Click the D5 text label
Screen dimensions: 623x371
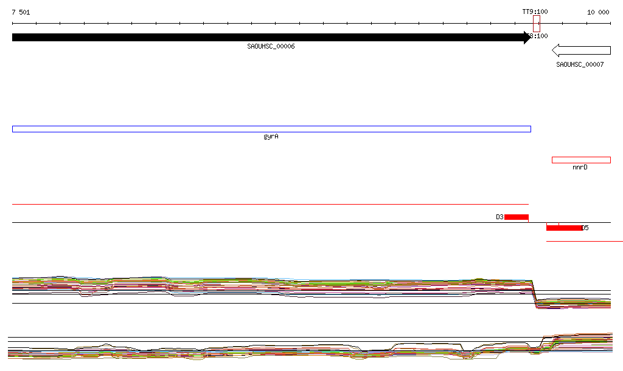pyautogui.click(x=585, y=228)
